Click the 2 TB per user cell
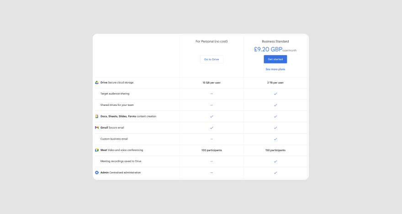This screenshot has height=214, width=402. tap(275, 83)
